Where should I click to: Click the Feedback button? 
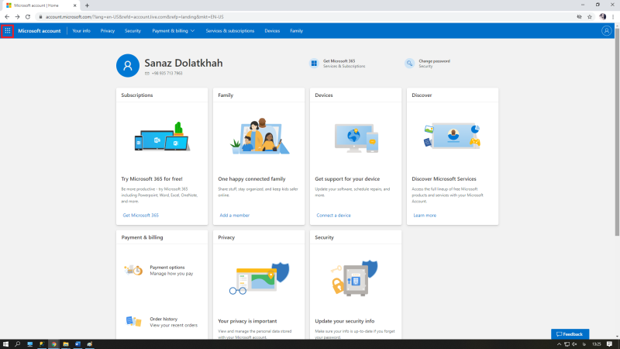click(570, 334)
